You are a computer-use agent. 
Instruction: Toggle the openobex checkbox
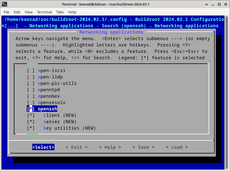[31, 96]
